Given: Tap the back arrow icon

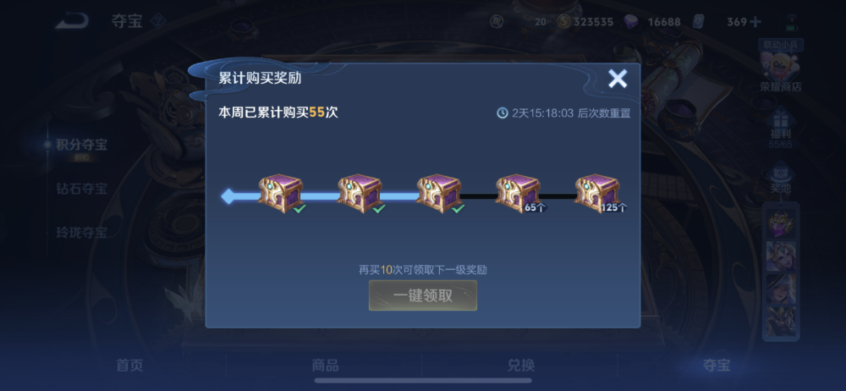Looking at the screenshot, I should (x=72, y=22).
